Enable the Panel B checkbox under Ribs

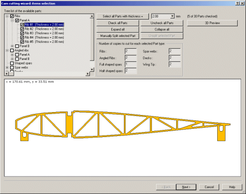[x=17, y=46]
